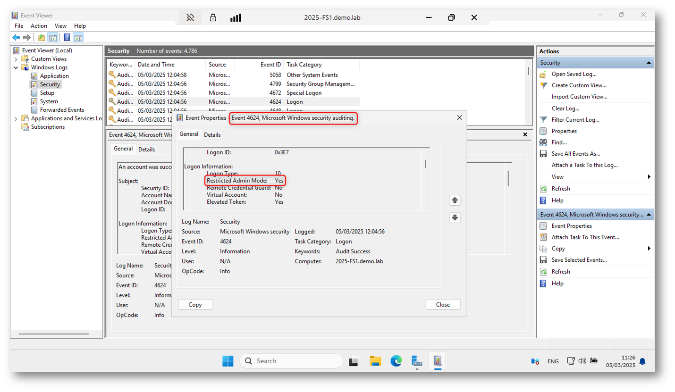Screen dimensions: 675x392
Task: Click the Event Properties icon in Actions
Action: [543, 226]
